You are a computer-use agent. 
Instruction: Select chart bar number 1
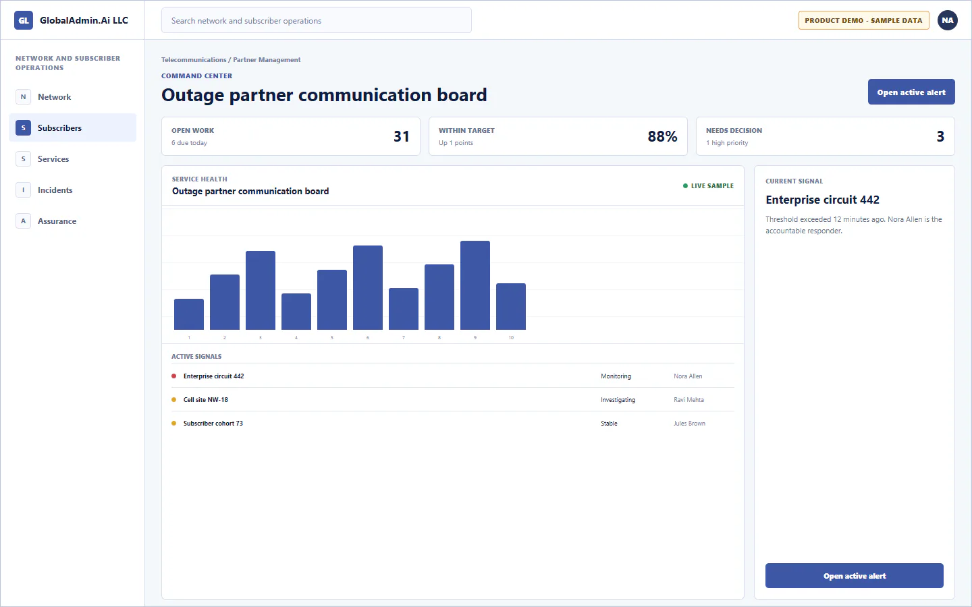(x=189, y=314)
